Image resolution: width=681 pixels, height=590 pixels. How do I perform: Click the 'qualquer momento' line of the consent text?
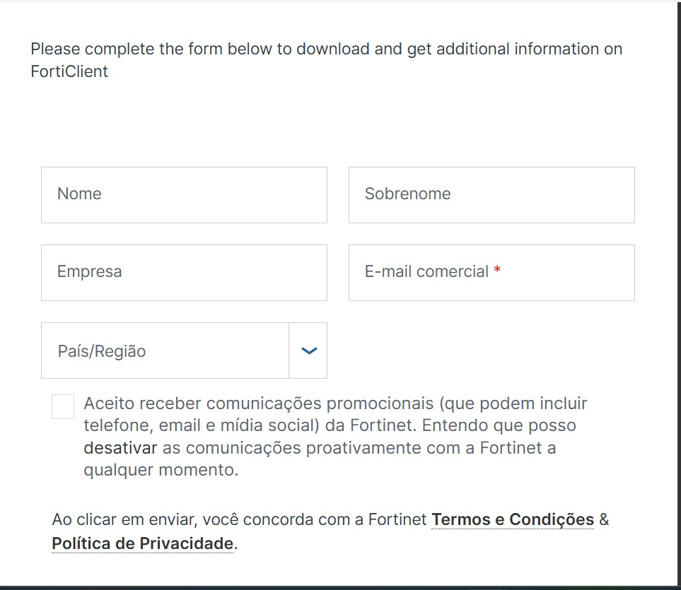pyautogui.click(x=161, y=470)
